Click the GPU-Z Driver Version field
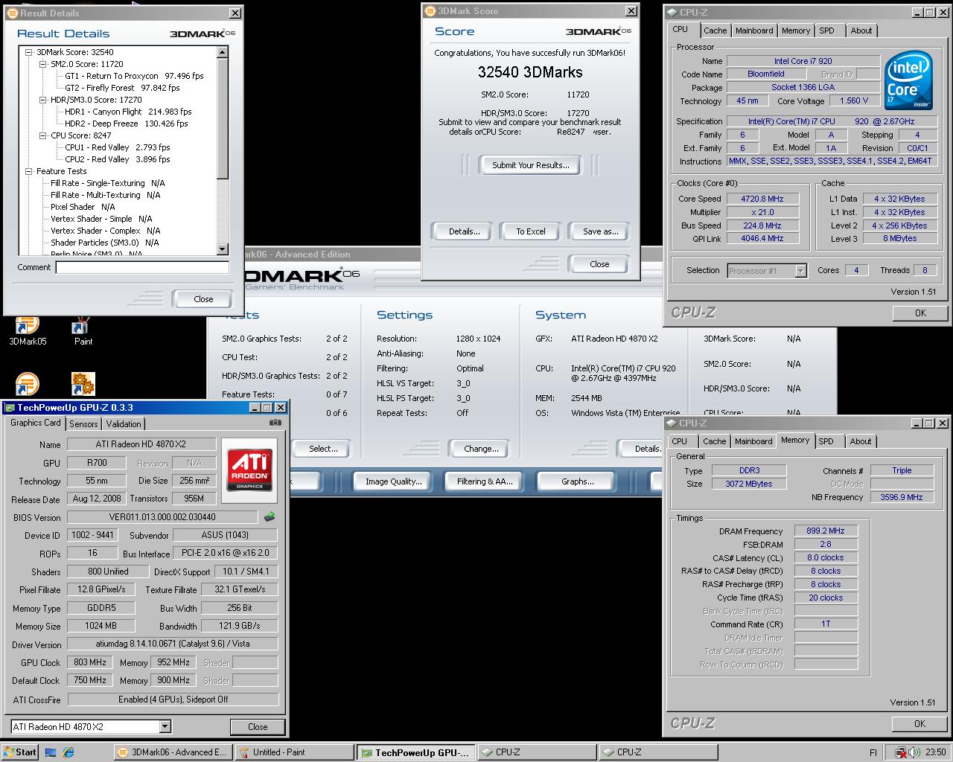 [172, 644]
